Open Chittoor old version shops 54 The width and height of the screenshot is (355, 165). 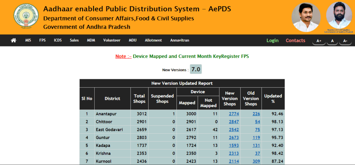click(258, 122)
